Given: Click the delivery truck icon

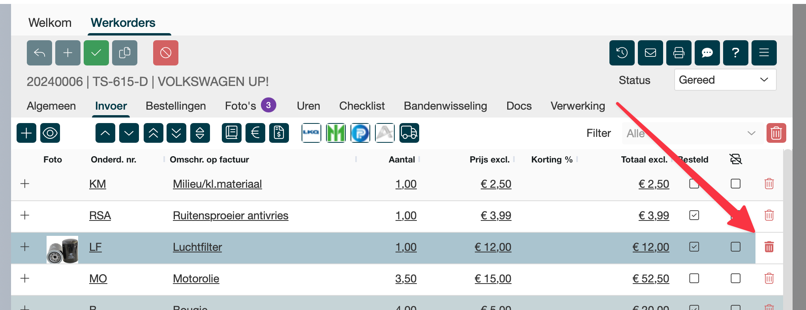Looking at the screenshot, I should point(409,133).
